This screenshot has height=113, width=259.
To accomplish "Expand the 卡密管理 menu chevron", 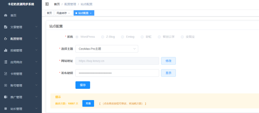I will pos(36,73).
